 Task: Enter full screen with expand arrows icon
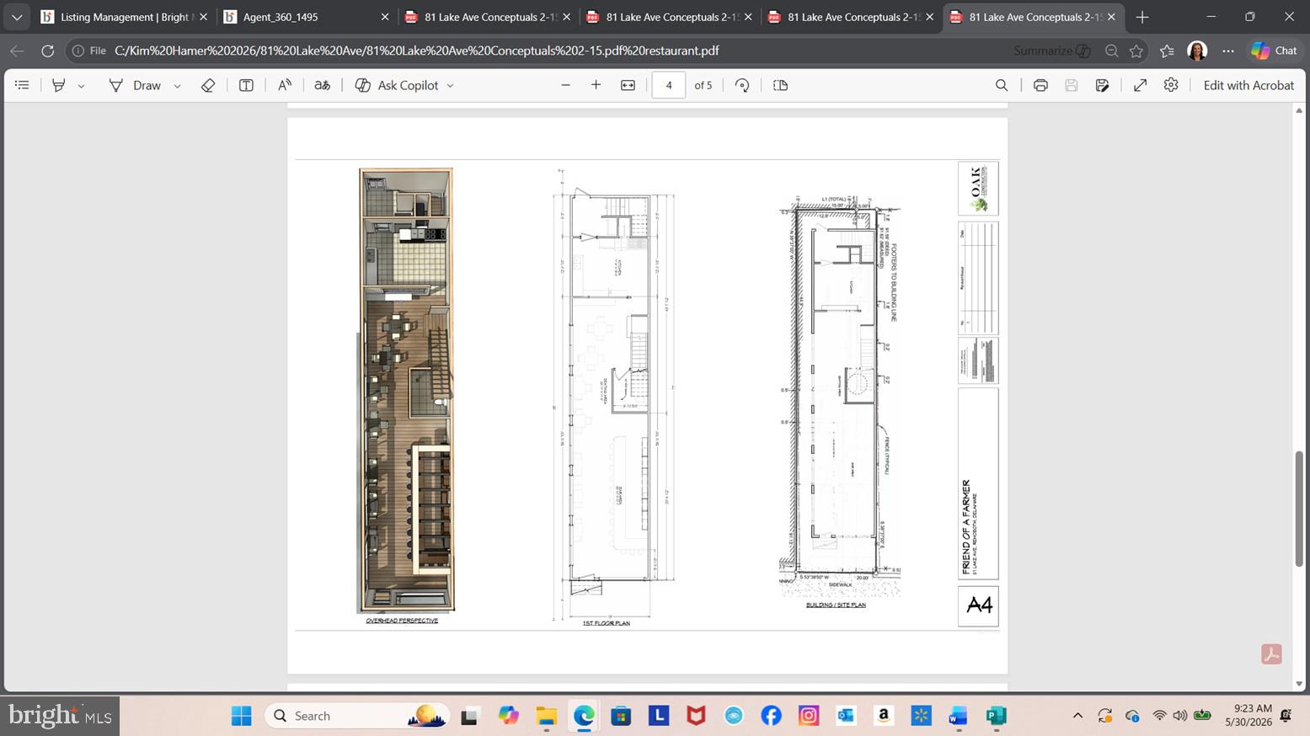click(x=1140, y=85)
